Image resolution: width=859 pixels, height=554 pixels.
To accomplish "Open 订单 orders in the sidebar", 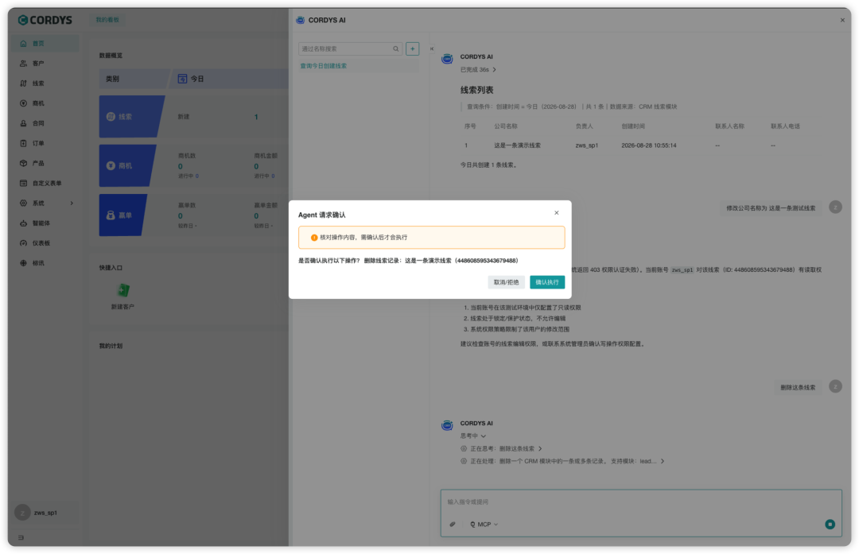I will [x=45, y=143].
